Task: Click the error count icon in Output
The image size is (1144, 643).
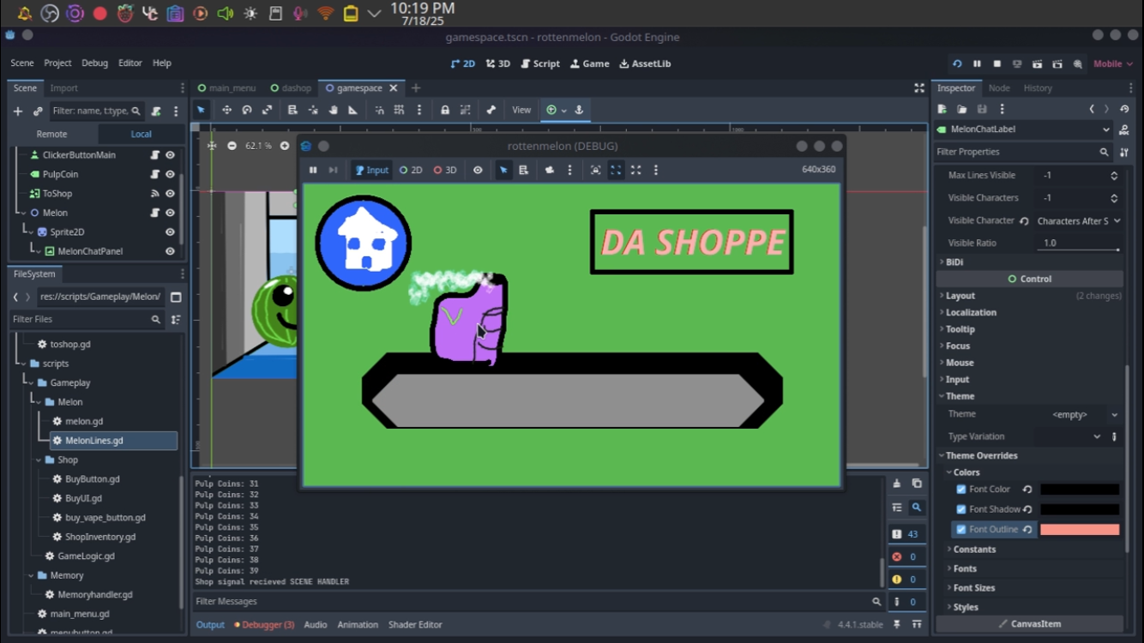Action: click(x=897, y=556)
